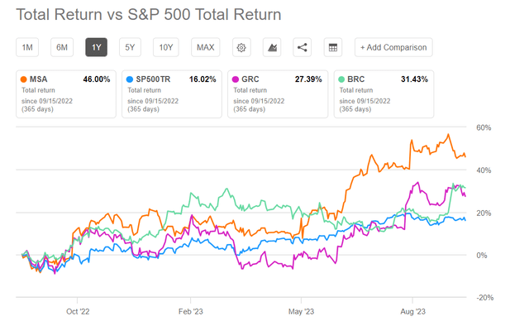Viewport: 529px width, 326px height.
Task: Click the orange MSA color dot
Action: (x=24, y=79)
